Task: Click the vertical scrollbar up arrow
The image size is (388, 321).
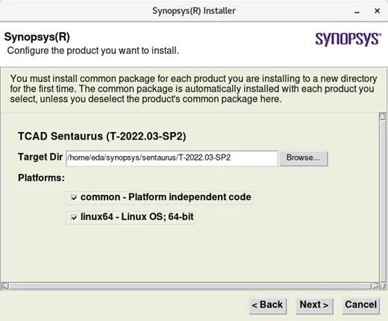Action: tap(383, 116)
